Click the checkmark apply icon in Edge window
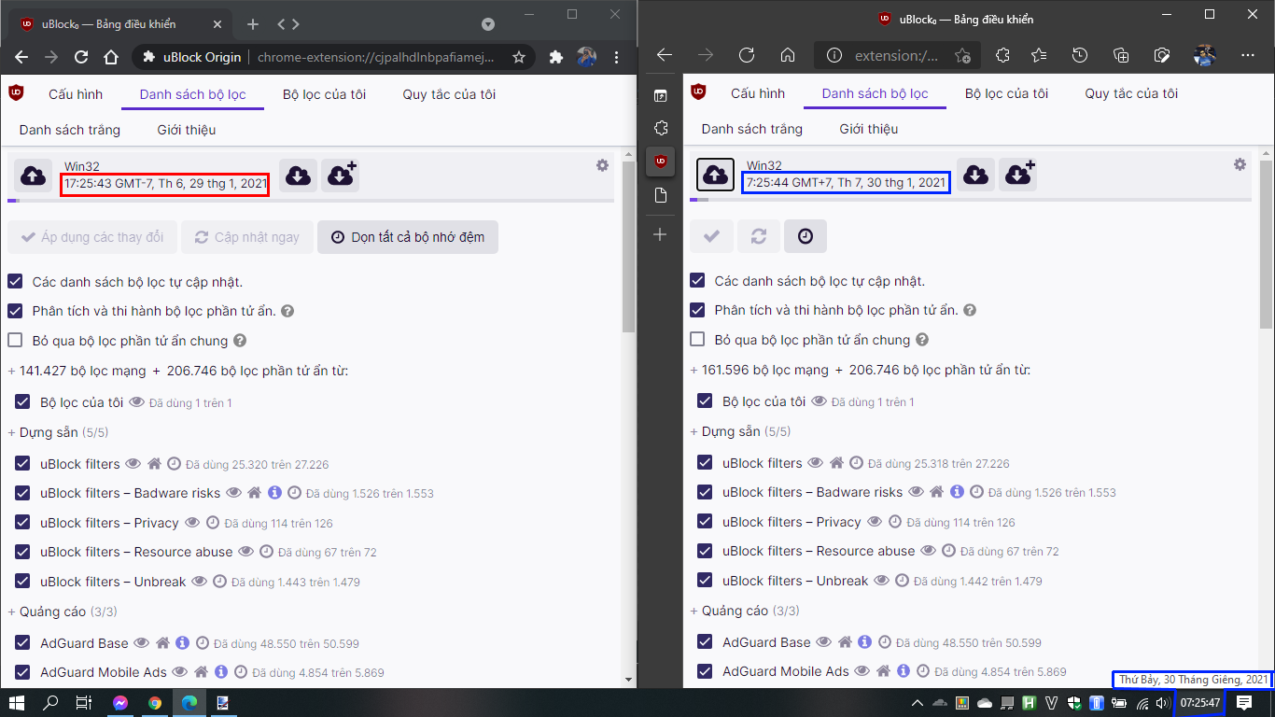 (x=711, y=236)
